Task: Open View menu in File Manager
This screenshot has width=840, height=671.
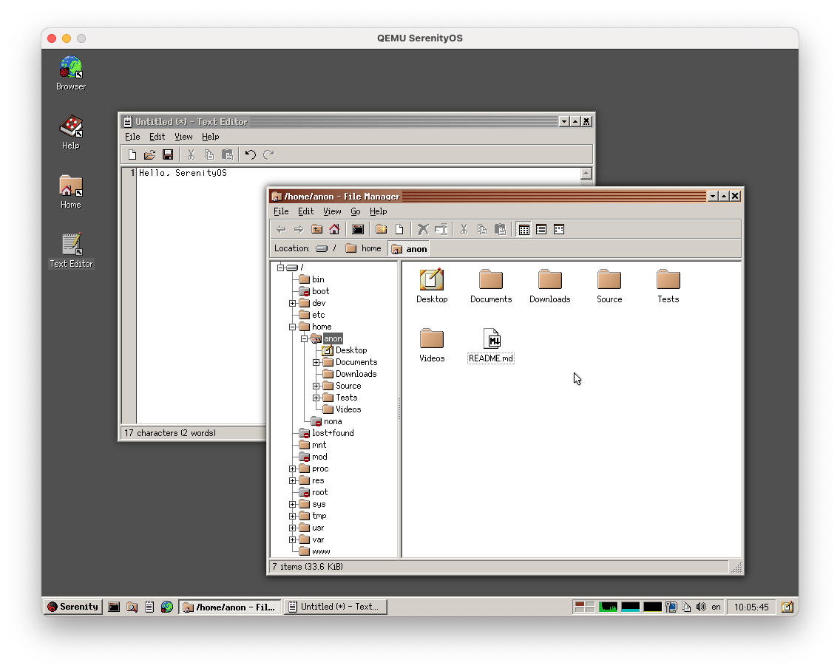Action: click(332, 211)
